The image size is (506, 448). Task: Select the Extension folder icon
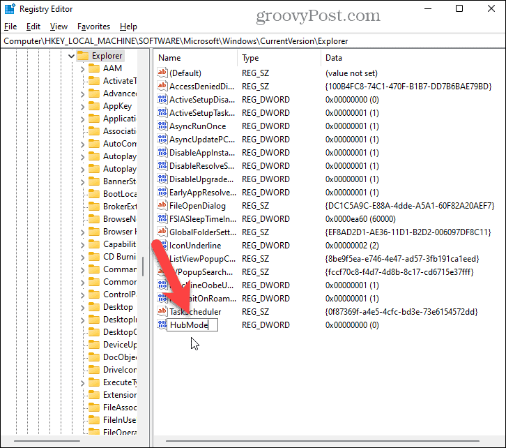[x=94, y=395]
